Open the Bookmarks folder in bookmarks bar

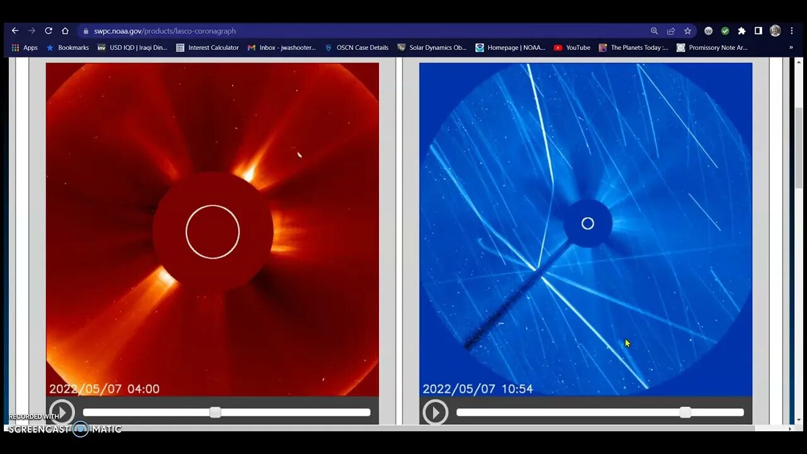(67, 47)
